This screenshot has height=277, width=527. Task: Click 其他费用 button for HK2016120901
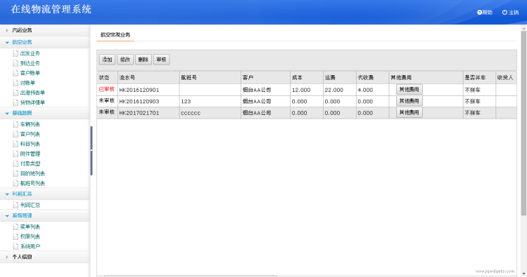[x=409, y=90]
